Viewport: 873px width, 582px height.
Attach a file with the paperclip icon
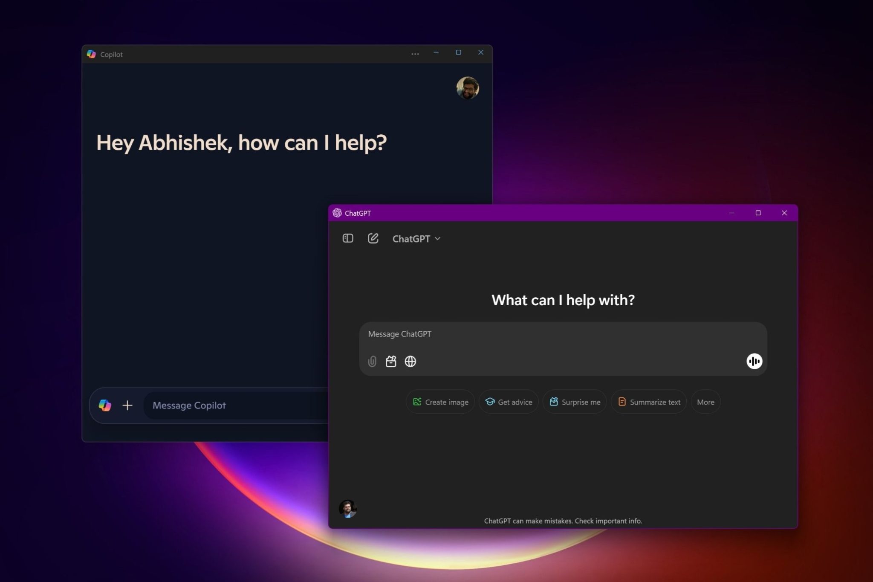[x=372, y=361]
